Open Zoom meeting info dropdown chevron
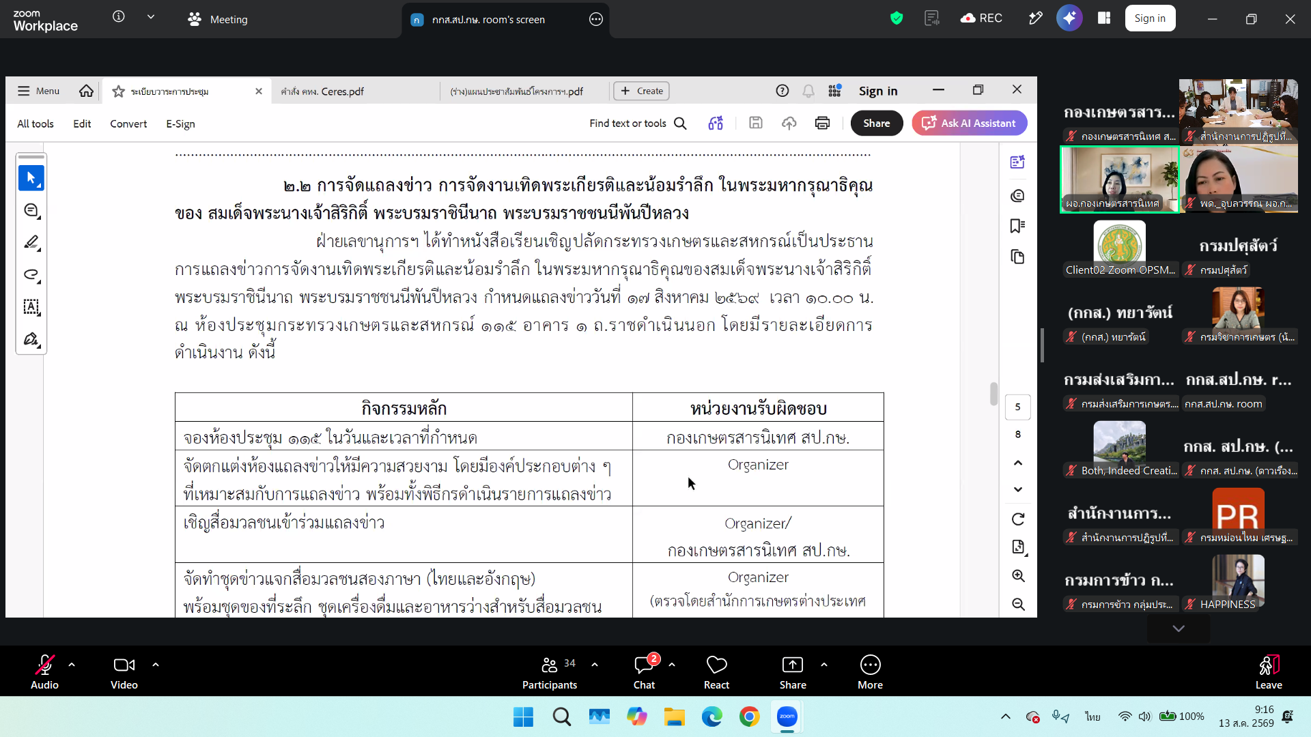Screen dimensions: 1311x737 pos(151,17)
